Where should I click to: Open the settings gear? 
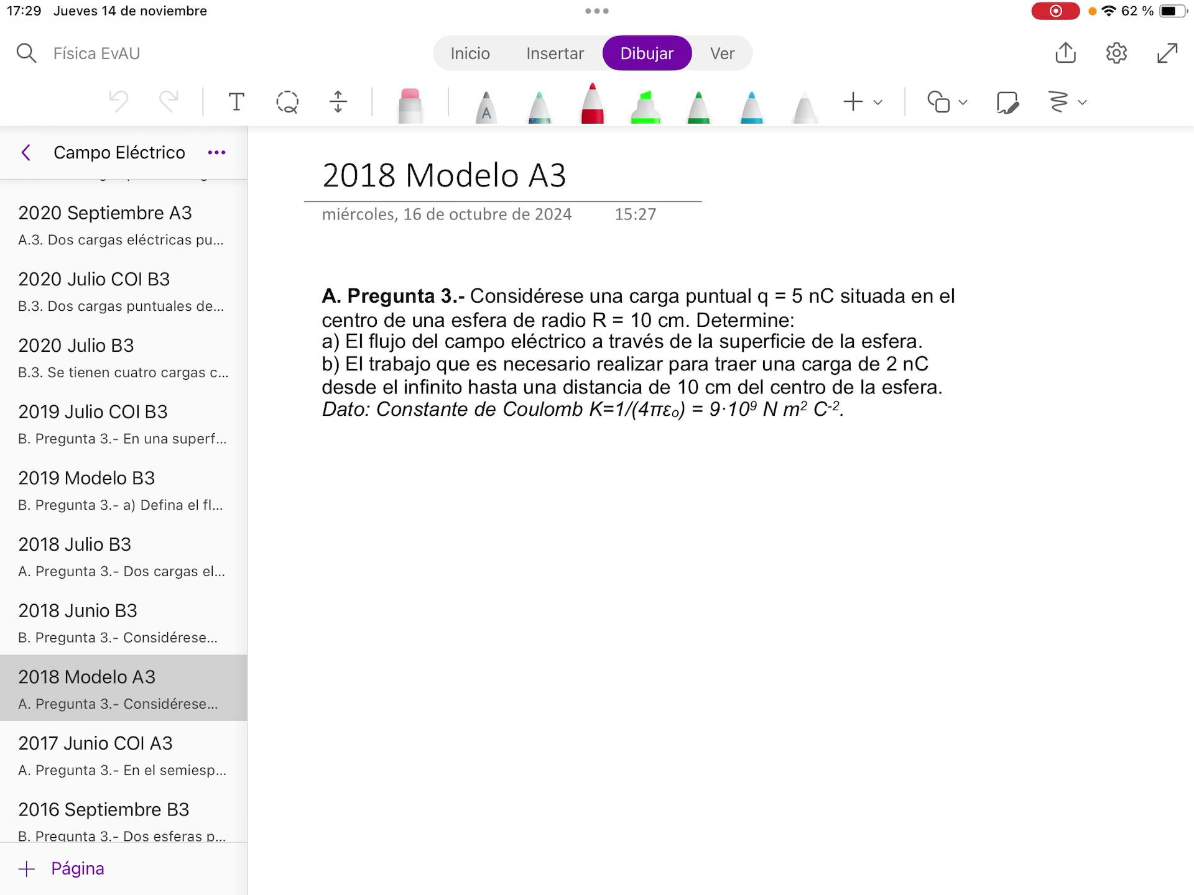pos(1116,53)
